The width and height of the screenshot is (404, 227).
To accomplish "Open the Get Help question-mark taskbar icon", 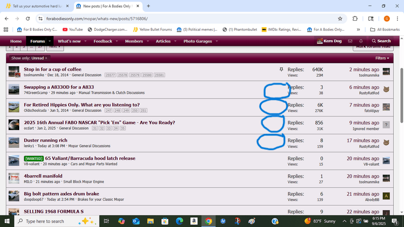I will (x=275, y=221).
